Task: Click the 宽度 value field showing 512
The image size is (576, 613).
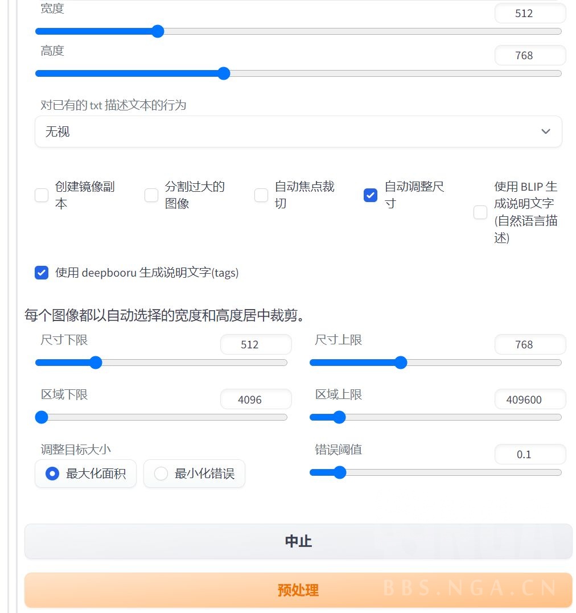Action: [530, 13]
